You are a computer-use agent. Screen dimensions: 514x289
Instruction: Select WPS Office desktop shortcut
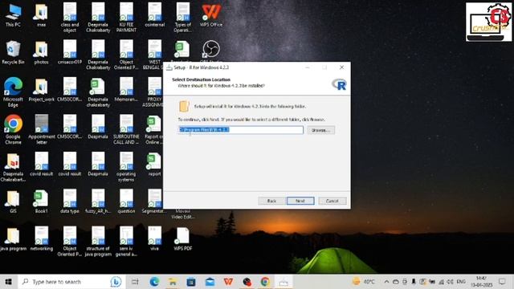[211, 15]
